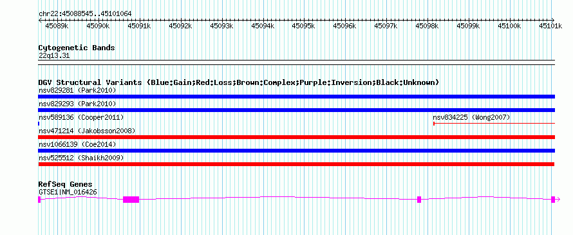Click the chr22:45088545..45101064 coordinate label
Screen dimensions: 573x235
(x=85, y=14)
